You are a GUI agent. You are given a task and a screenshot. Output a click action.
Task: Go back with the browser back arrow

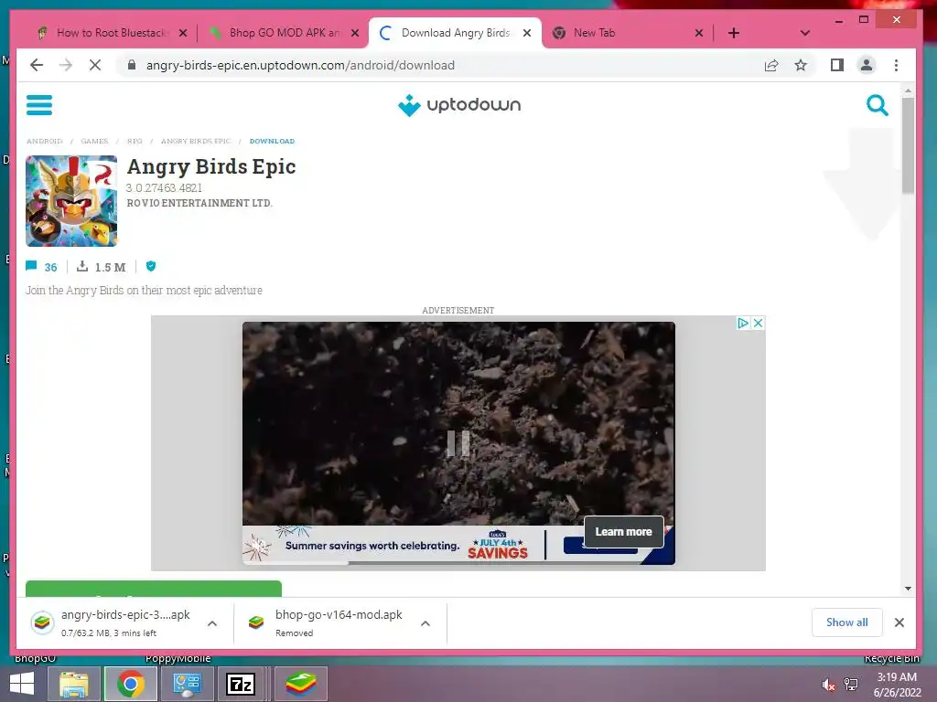(37, 65)
